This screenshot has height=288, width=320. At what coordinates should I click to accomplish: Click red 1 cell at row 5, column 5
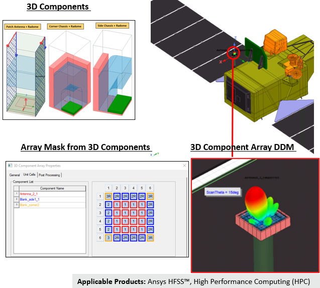tap(142, 229)
